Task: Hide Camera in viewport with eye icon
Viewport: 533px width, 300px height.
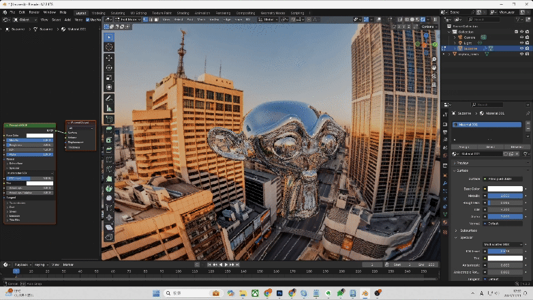Action: pyautogui.click(x=521, y=37)
